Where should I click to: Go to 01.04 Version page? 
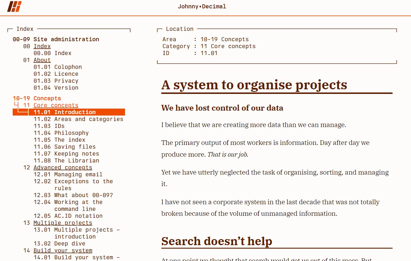click(x=56, y=88)
